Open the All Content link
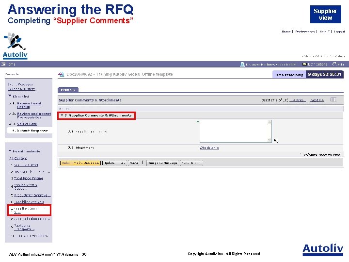349x262 pixels. coord(18,158)
